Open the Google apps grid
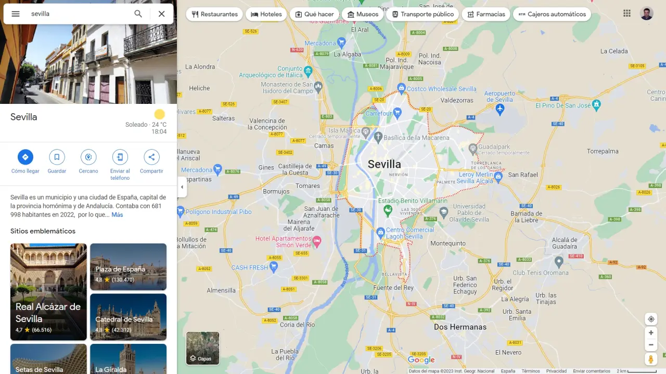 (x=627, y=14)
